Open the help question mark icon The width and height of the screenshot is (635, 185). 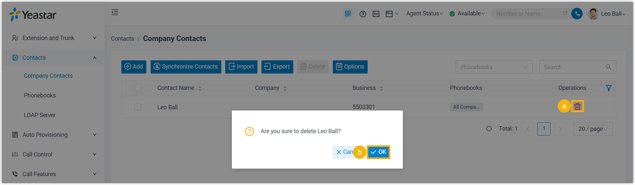(363, 14)
